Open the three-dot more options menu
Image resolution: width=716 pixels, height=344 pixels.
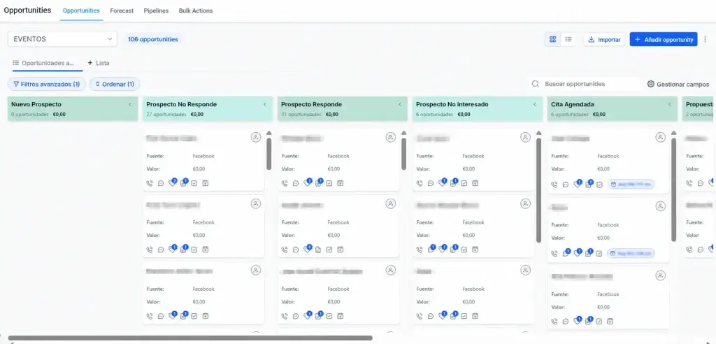(x=705, y=39)
